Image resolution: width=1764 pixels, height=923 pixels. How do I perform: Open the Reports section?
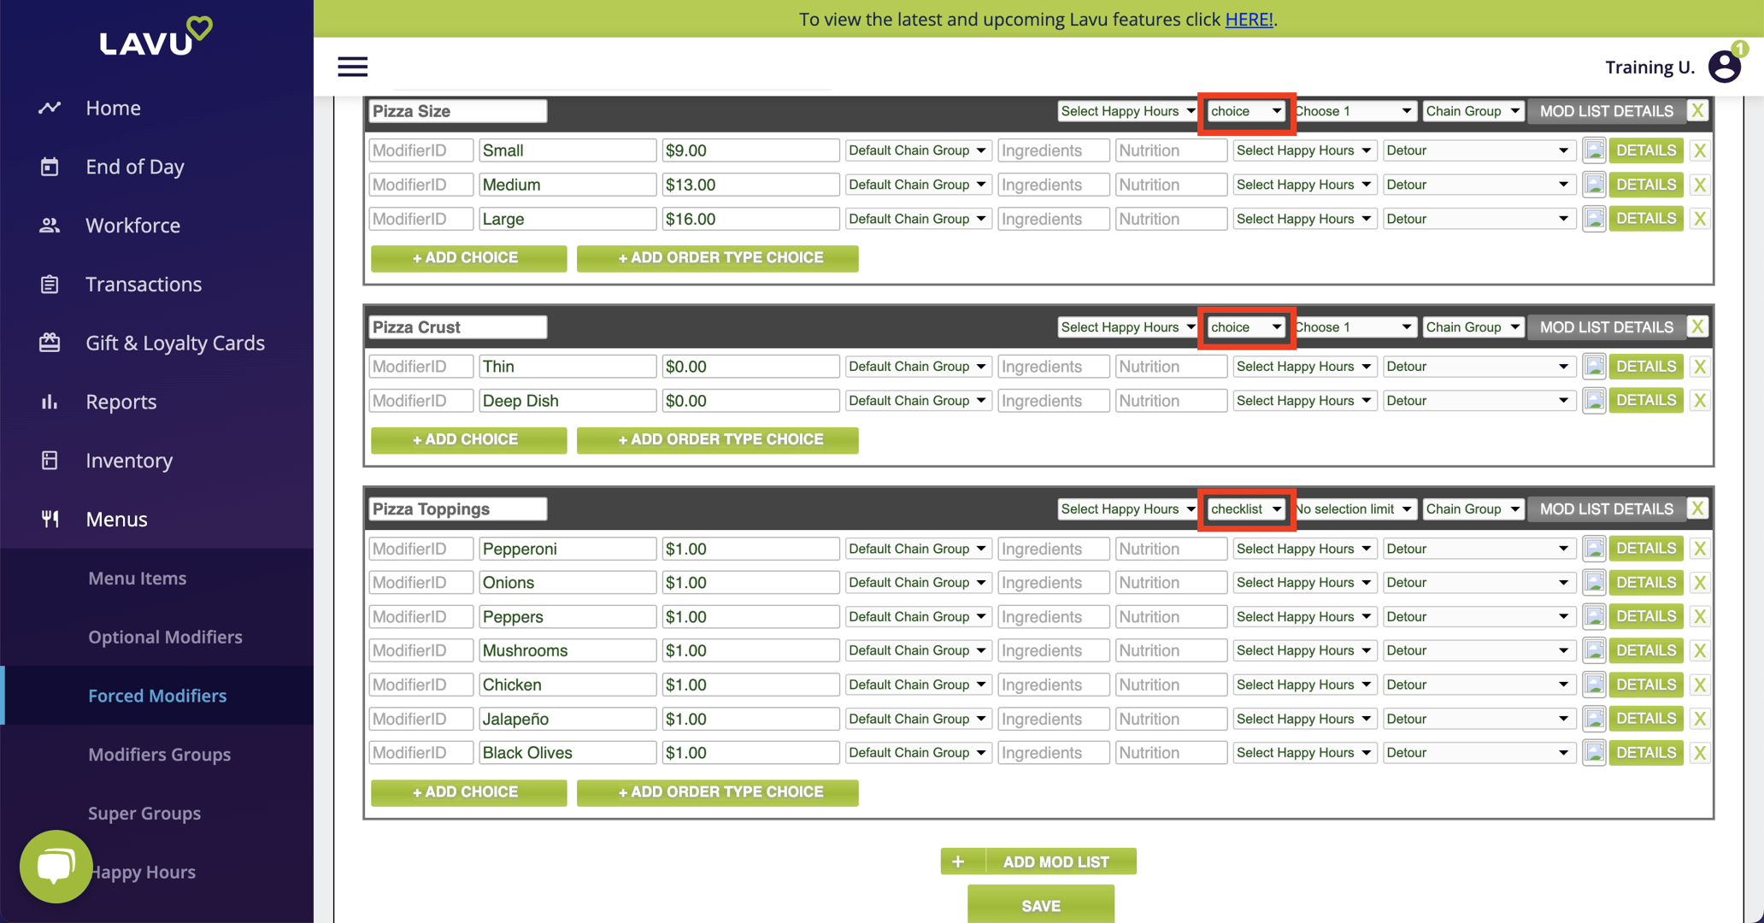[x=121, y=402]
